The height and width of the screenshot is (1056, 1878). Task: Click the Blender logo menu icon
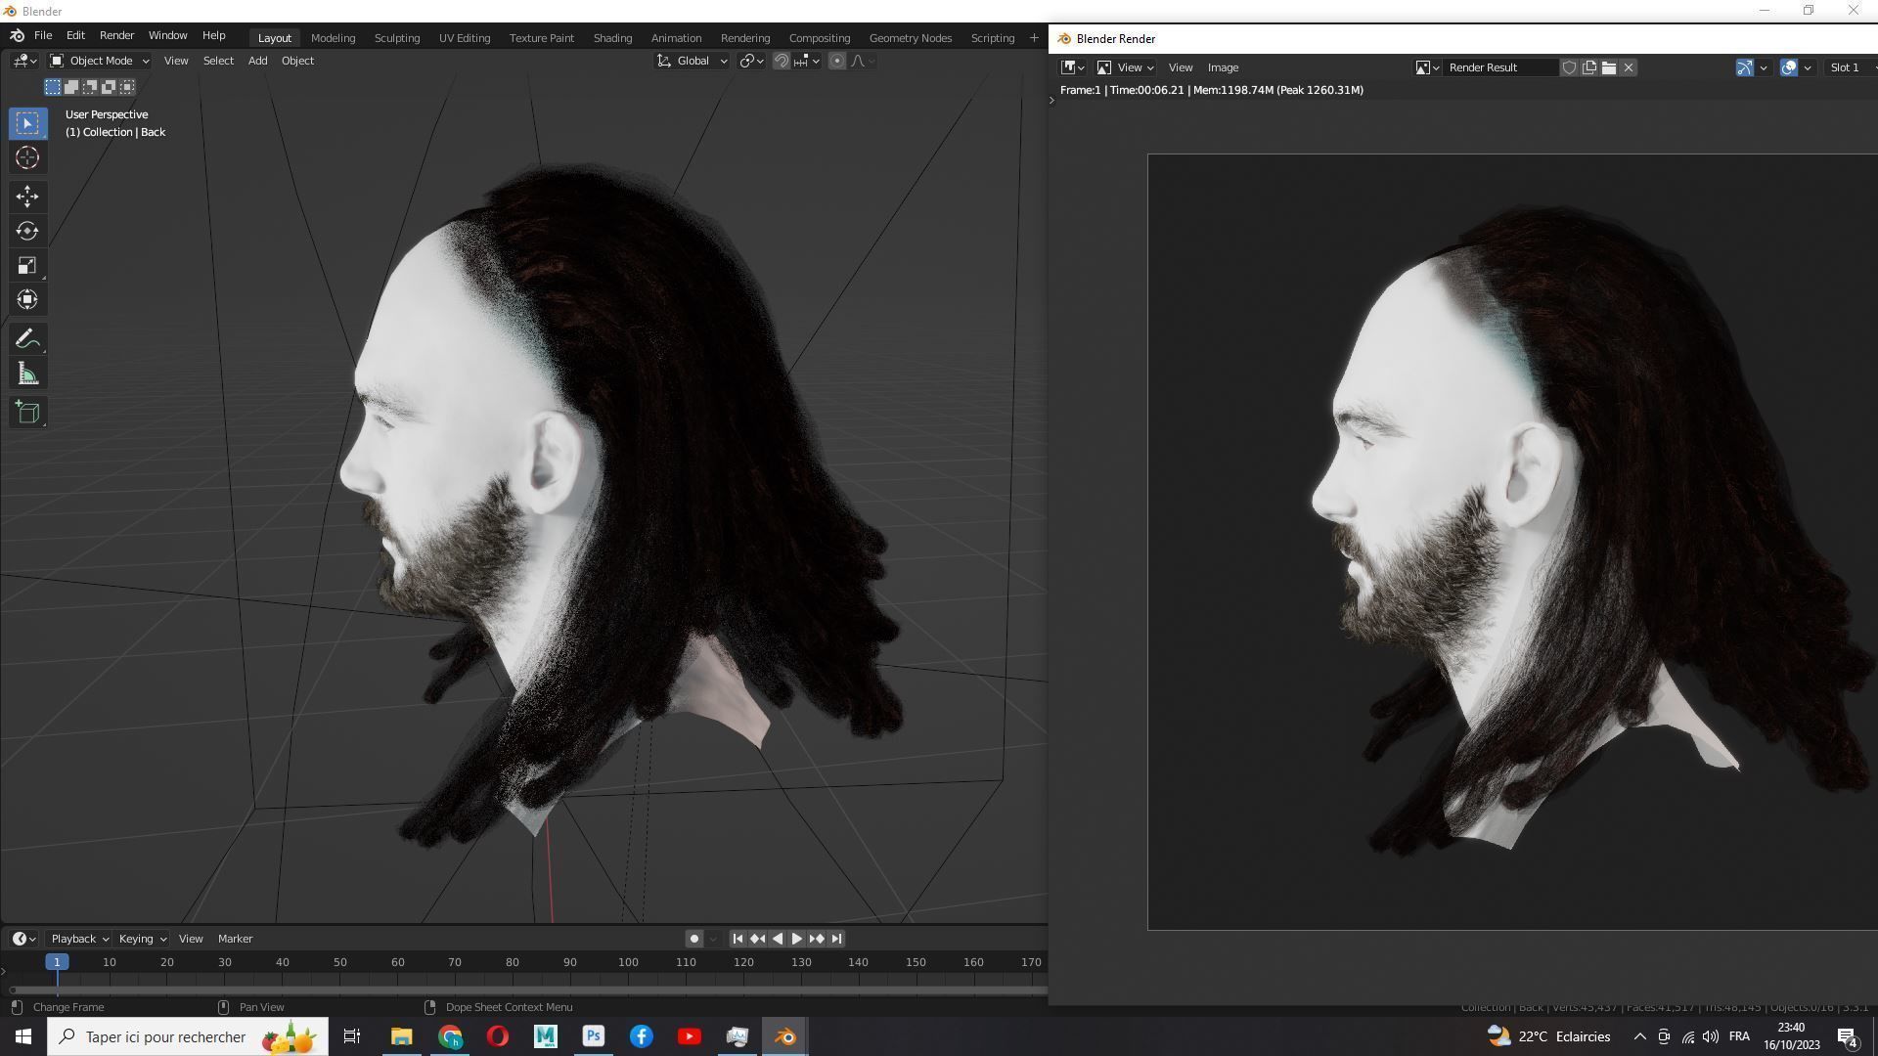click(17, 36)
